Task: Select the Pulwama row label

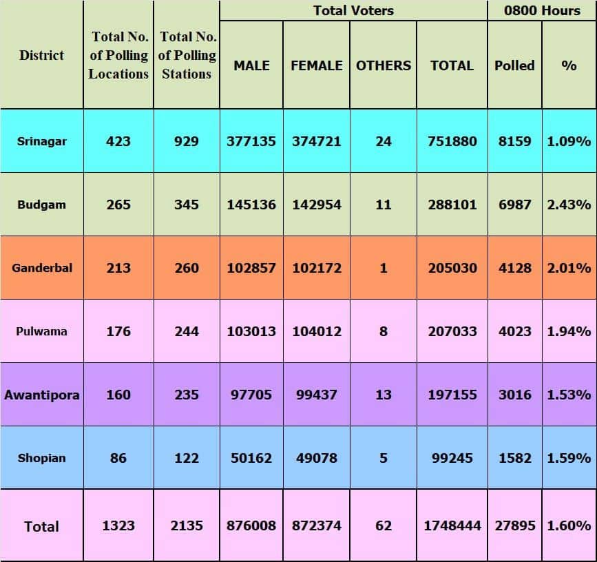Action: pos(41,331)
